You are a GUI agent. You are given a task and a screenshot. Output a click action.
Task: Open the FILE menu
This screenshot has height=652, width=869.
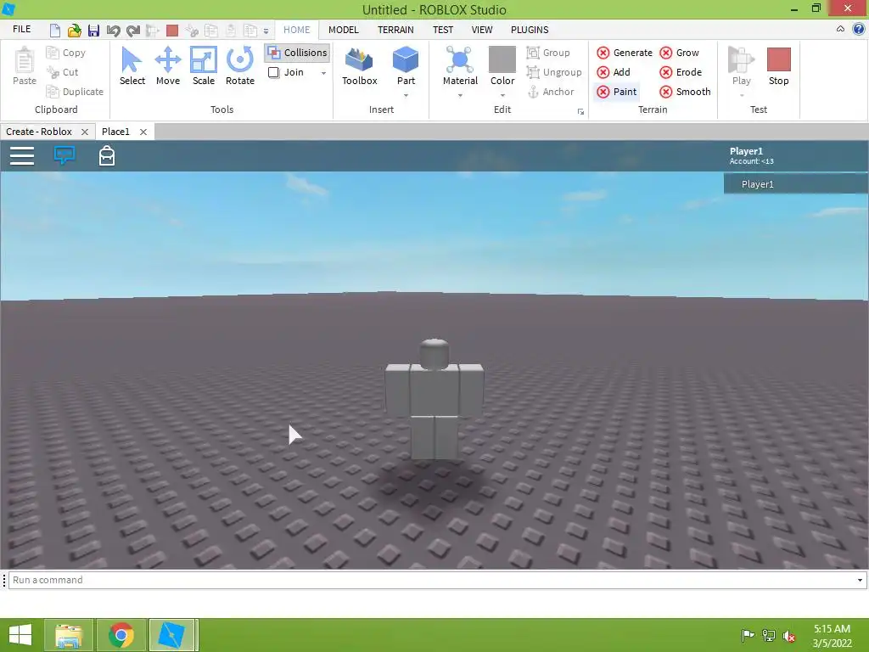coord(21,30)
